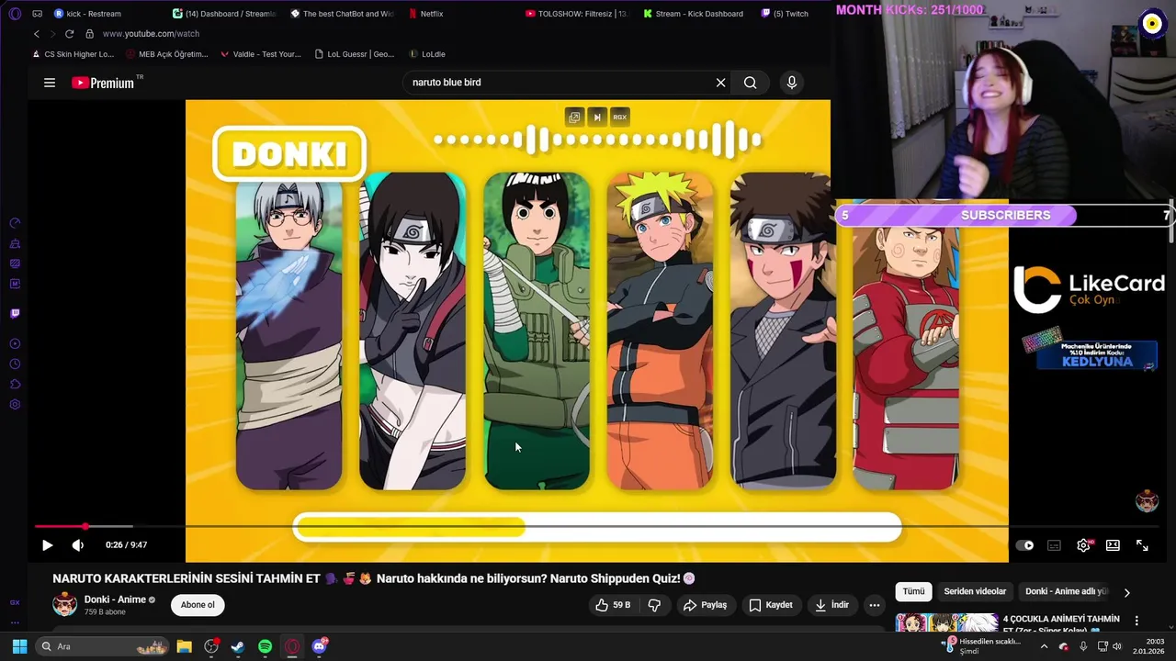The height and width of the screenshot is (661, 1176).
Task: Switch to Stream - Kick Dashboard tab
Action: point(694,14)
